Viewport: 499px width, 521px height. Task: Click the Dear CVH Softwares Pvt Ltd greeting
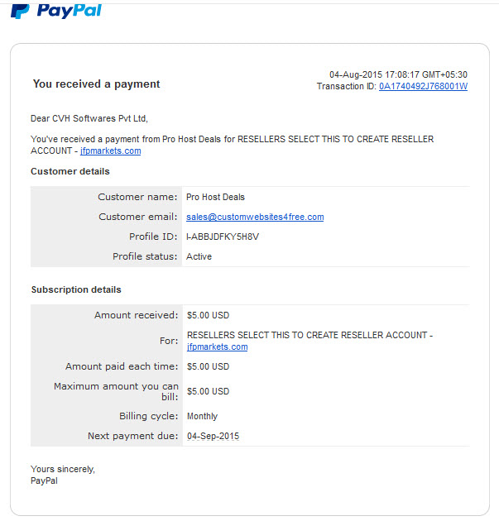pyautogui.click(x=89, y=118)
